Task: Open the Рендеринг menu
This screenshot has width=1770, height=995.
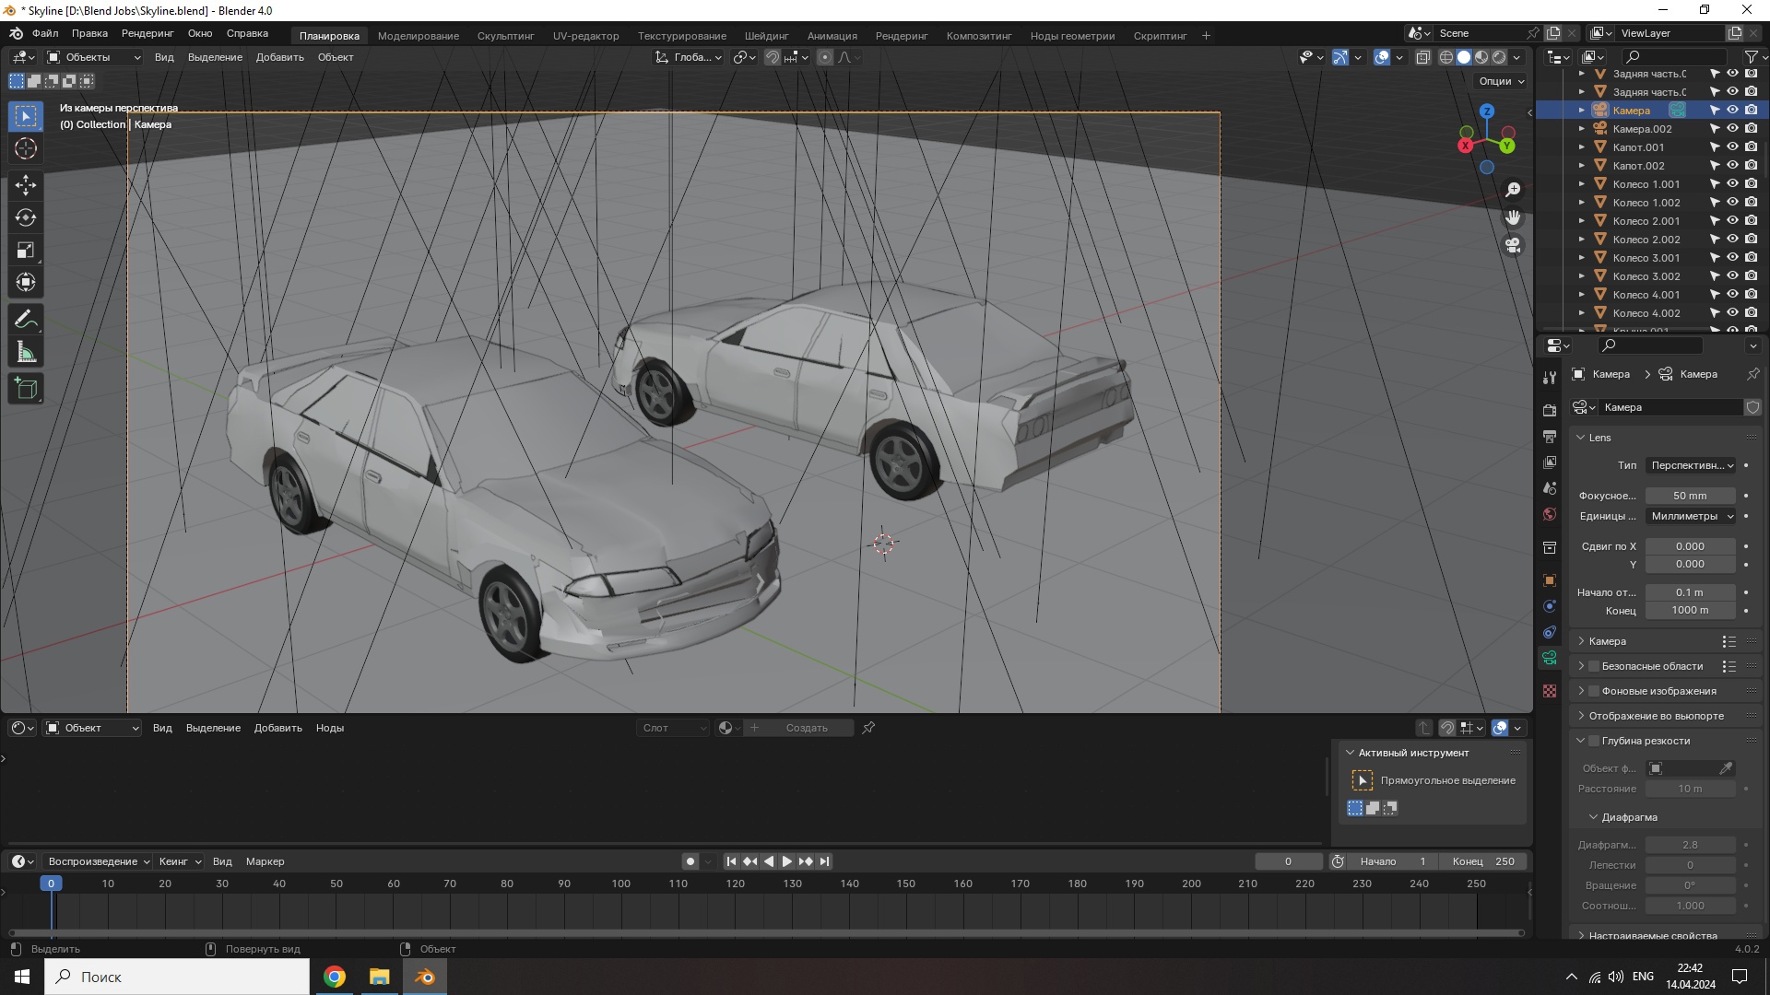Action: [x=147, y=33]
